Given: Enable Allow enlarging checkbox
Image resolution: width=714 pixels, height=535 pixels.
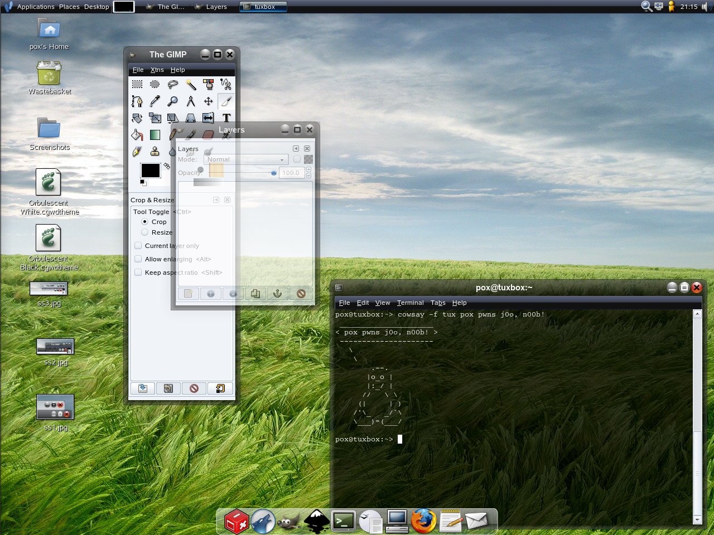Looking at the screenshot, I should click(x=138, y=259).
